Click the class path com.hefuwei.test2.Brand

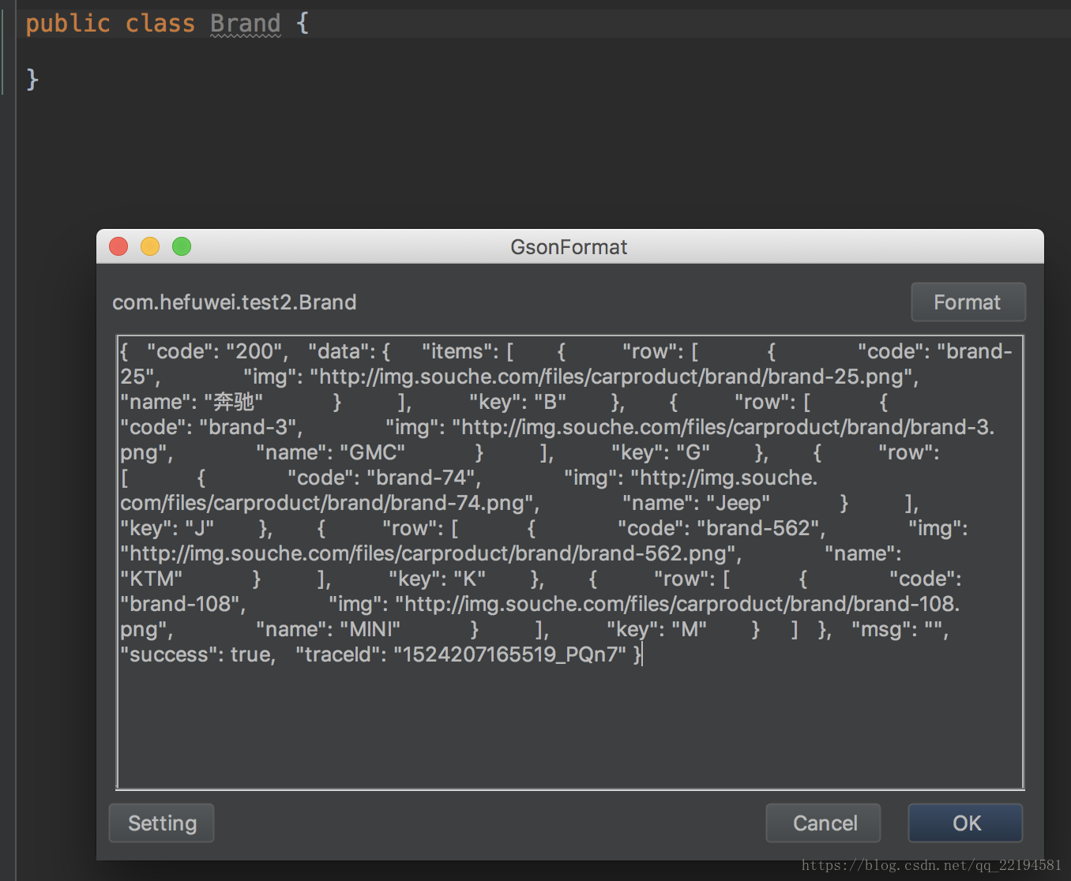[234, 302]
